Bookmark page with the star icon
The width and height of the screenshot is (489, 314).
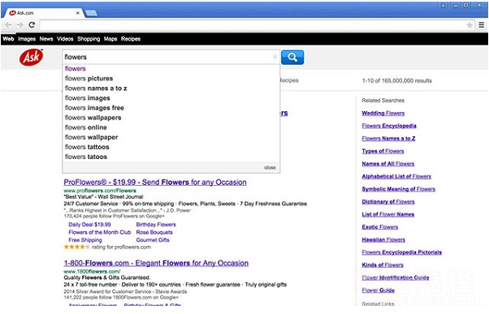pos(470,25)
